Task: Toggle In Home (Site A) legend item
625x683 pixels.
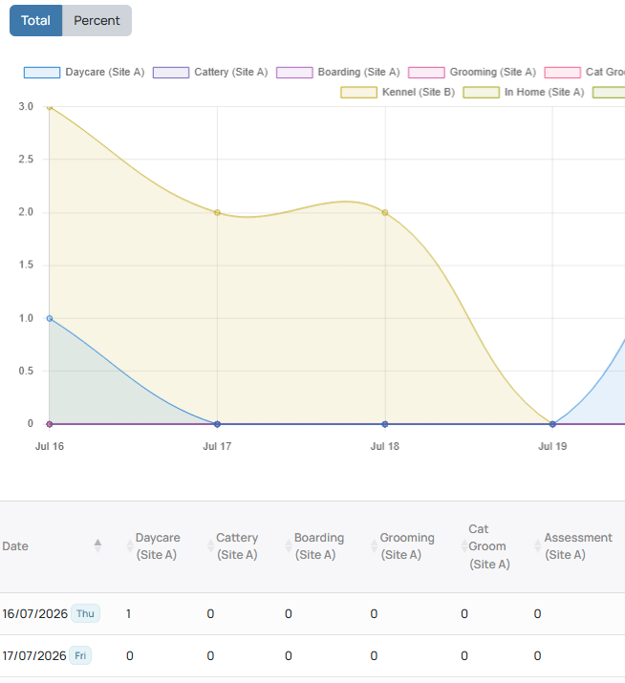Action: [524, 93]
